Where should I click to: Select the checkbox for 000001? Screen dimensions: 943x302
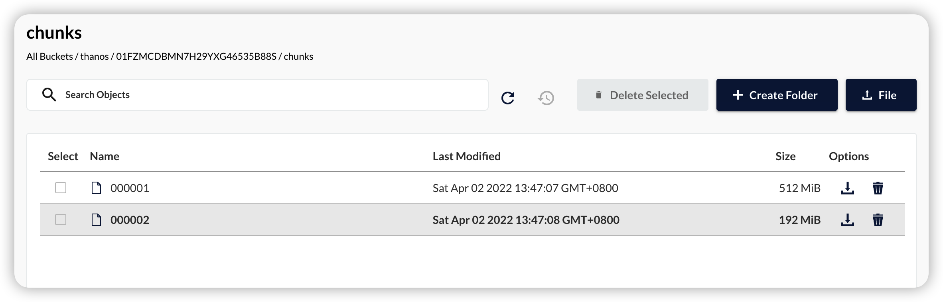(x=61, y=188)
